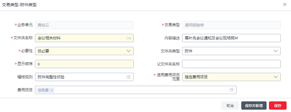291x112 pixels.
Task: Remove the 会务费 tag with its x
Action: tap(52, 90)
